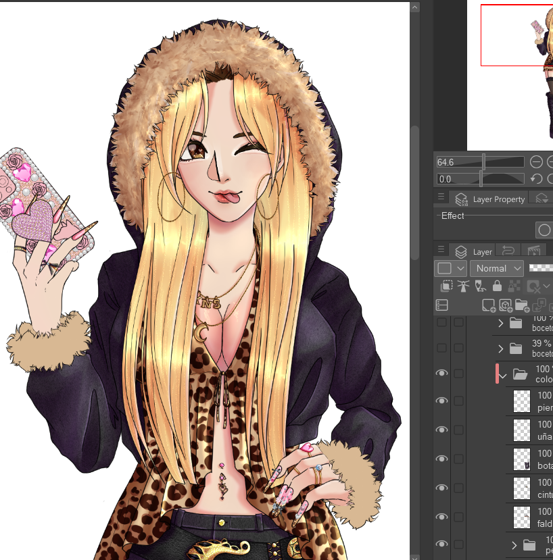Hide the 'colo' folder layer via eye icon
The width and height of the screenshot is (553, 560).
click(441, 374)
